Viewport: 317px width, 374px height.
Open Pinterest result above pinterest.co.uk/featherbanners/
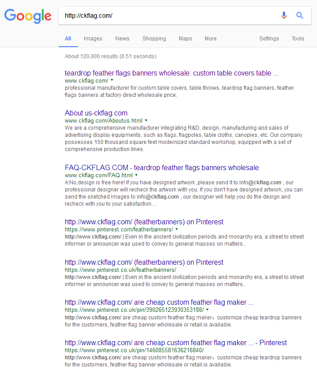tap(144, 263)
